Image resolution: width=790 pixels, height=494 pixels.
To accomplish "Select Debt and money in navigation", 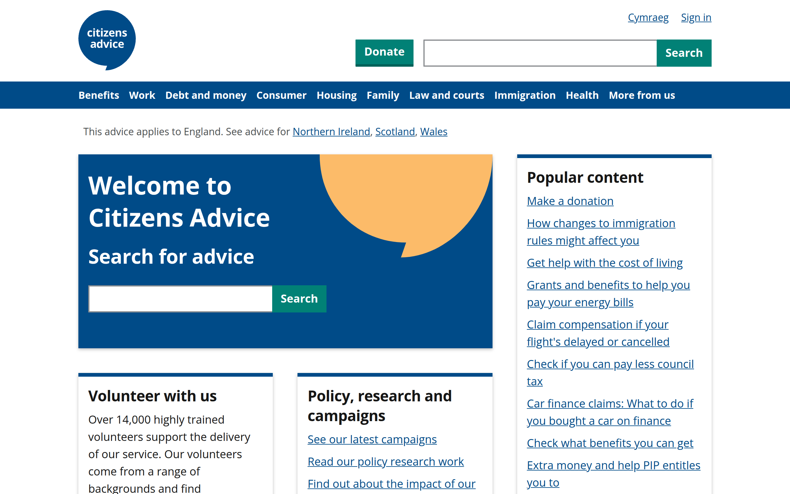I will pos(206,95).
